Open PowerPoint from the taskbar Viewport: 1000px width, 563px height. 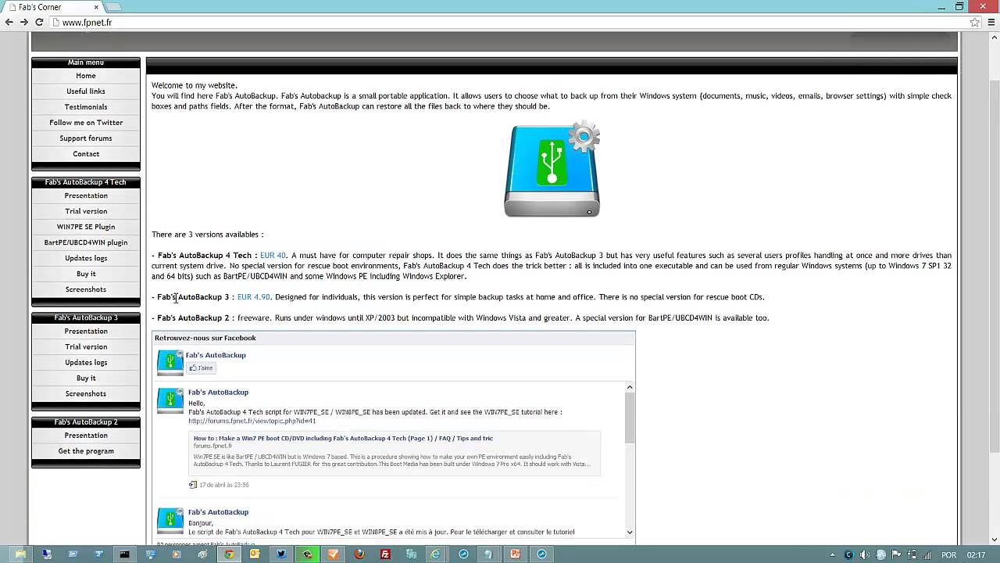pos(516,554)
